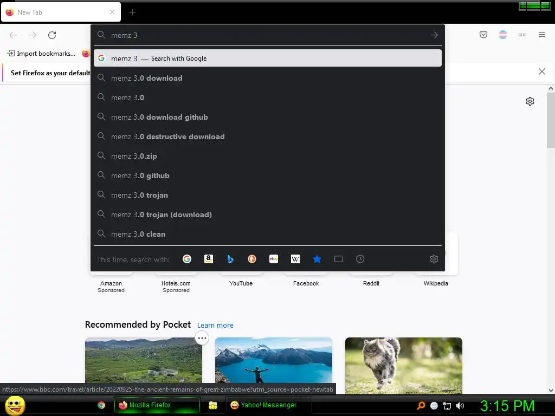Click the scrollbar up arrow
The width and height of the screenshot is (555, 416).
551,88
